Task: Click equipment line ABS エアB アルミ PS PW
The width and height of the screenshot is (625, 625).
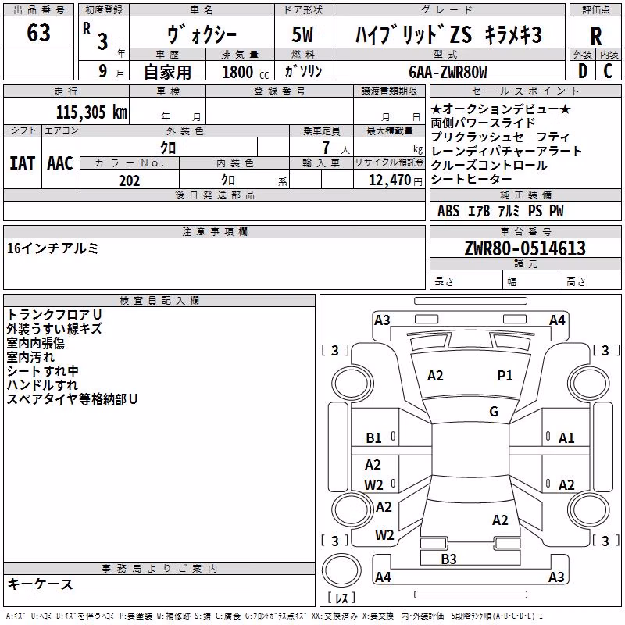Action: (x=501, y=211)
